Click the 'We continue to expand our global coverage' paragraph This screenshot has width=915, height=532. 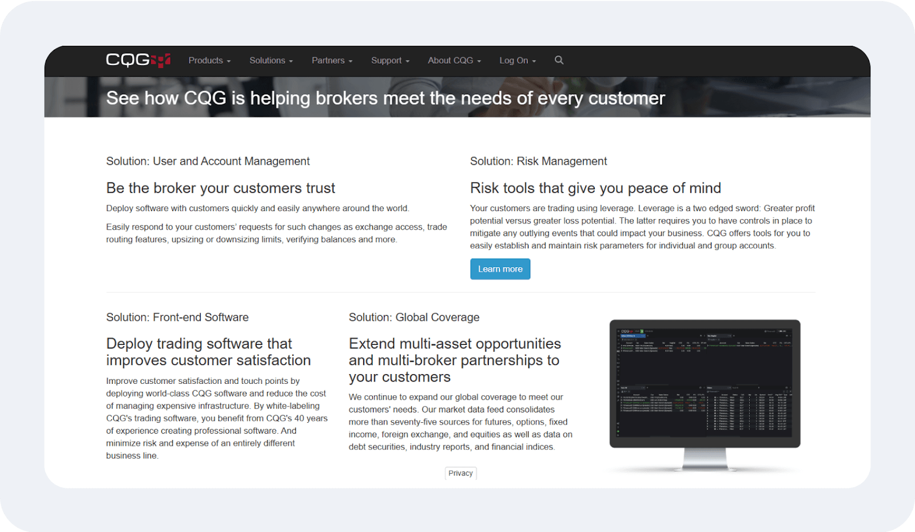click(x=461, y=422)
